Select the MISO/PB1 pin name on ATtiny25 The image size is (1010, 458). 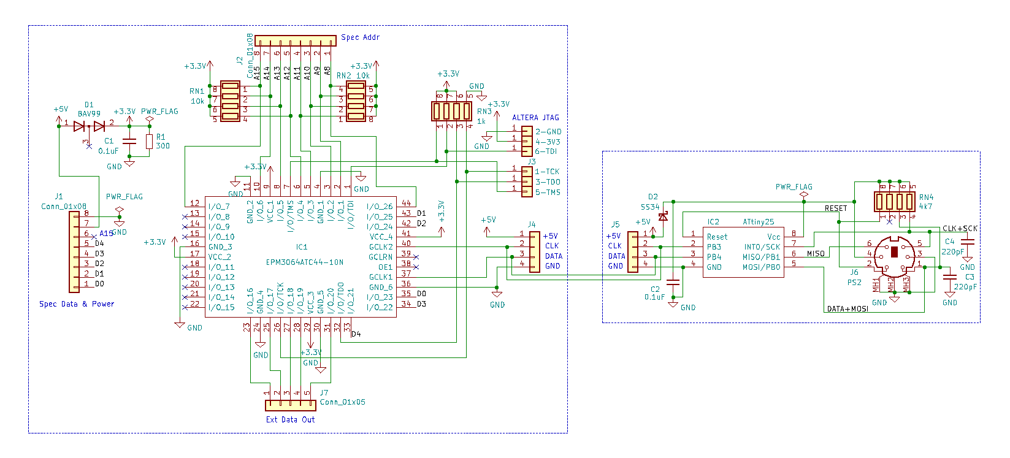(762, 258)
